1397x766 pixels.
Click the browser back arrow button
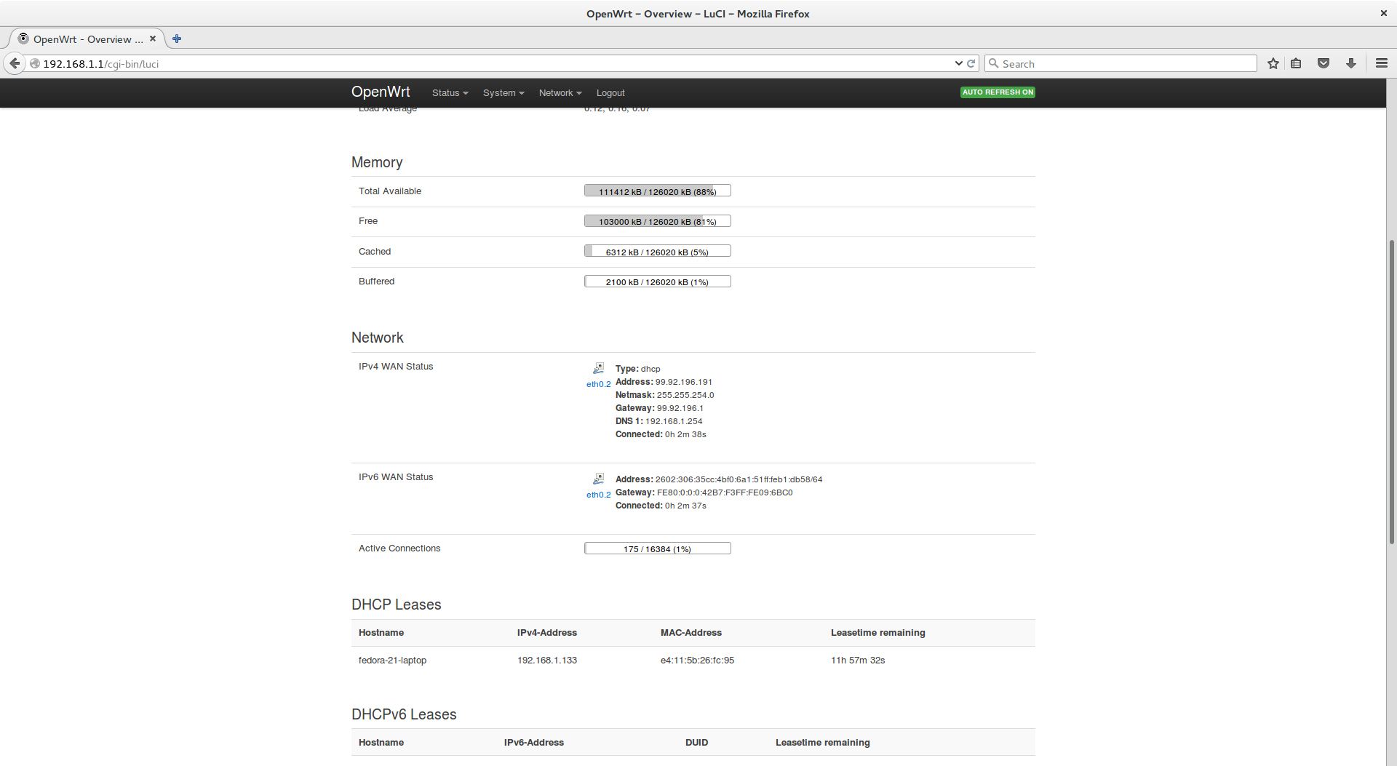click(x=15, y=63)
